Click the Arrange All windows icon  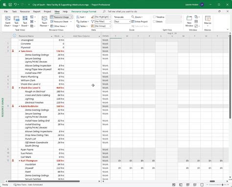[x=196, y=22]
